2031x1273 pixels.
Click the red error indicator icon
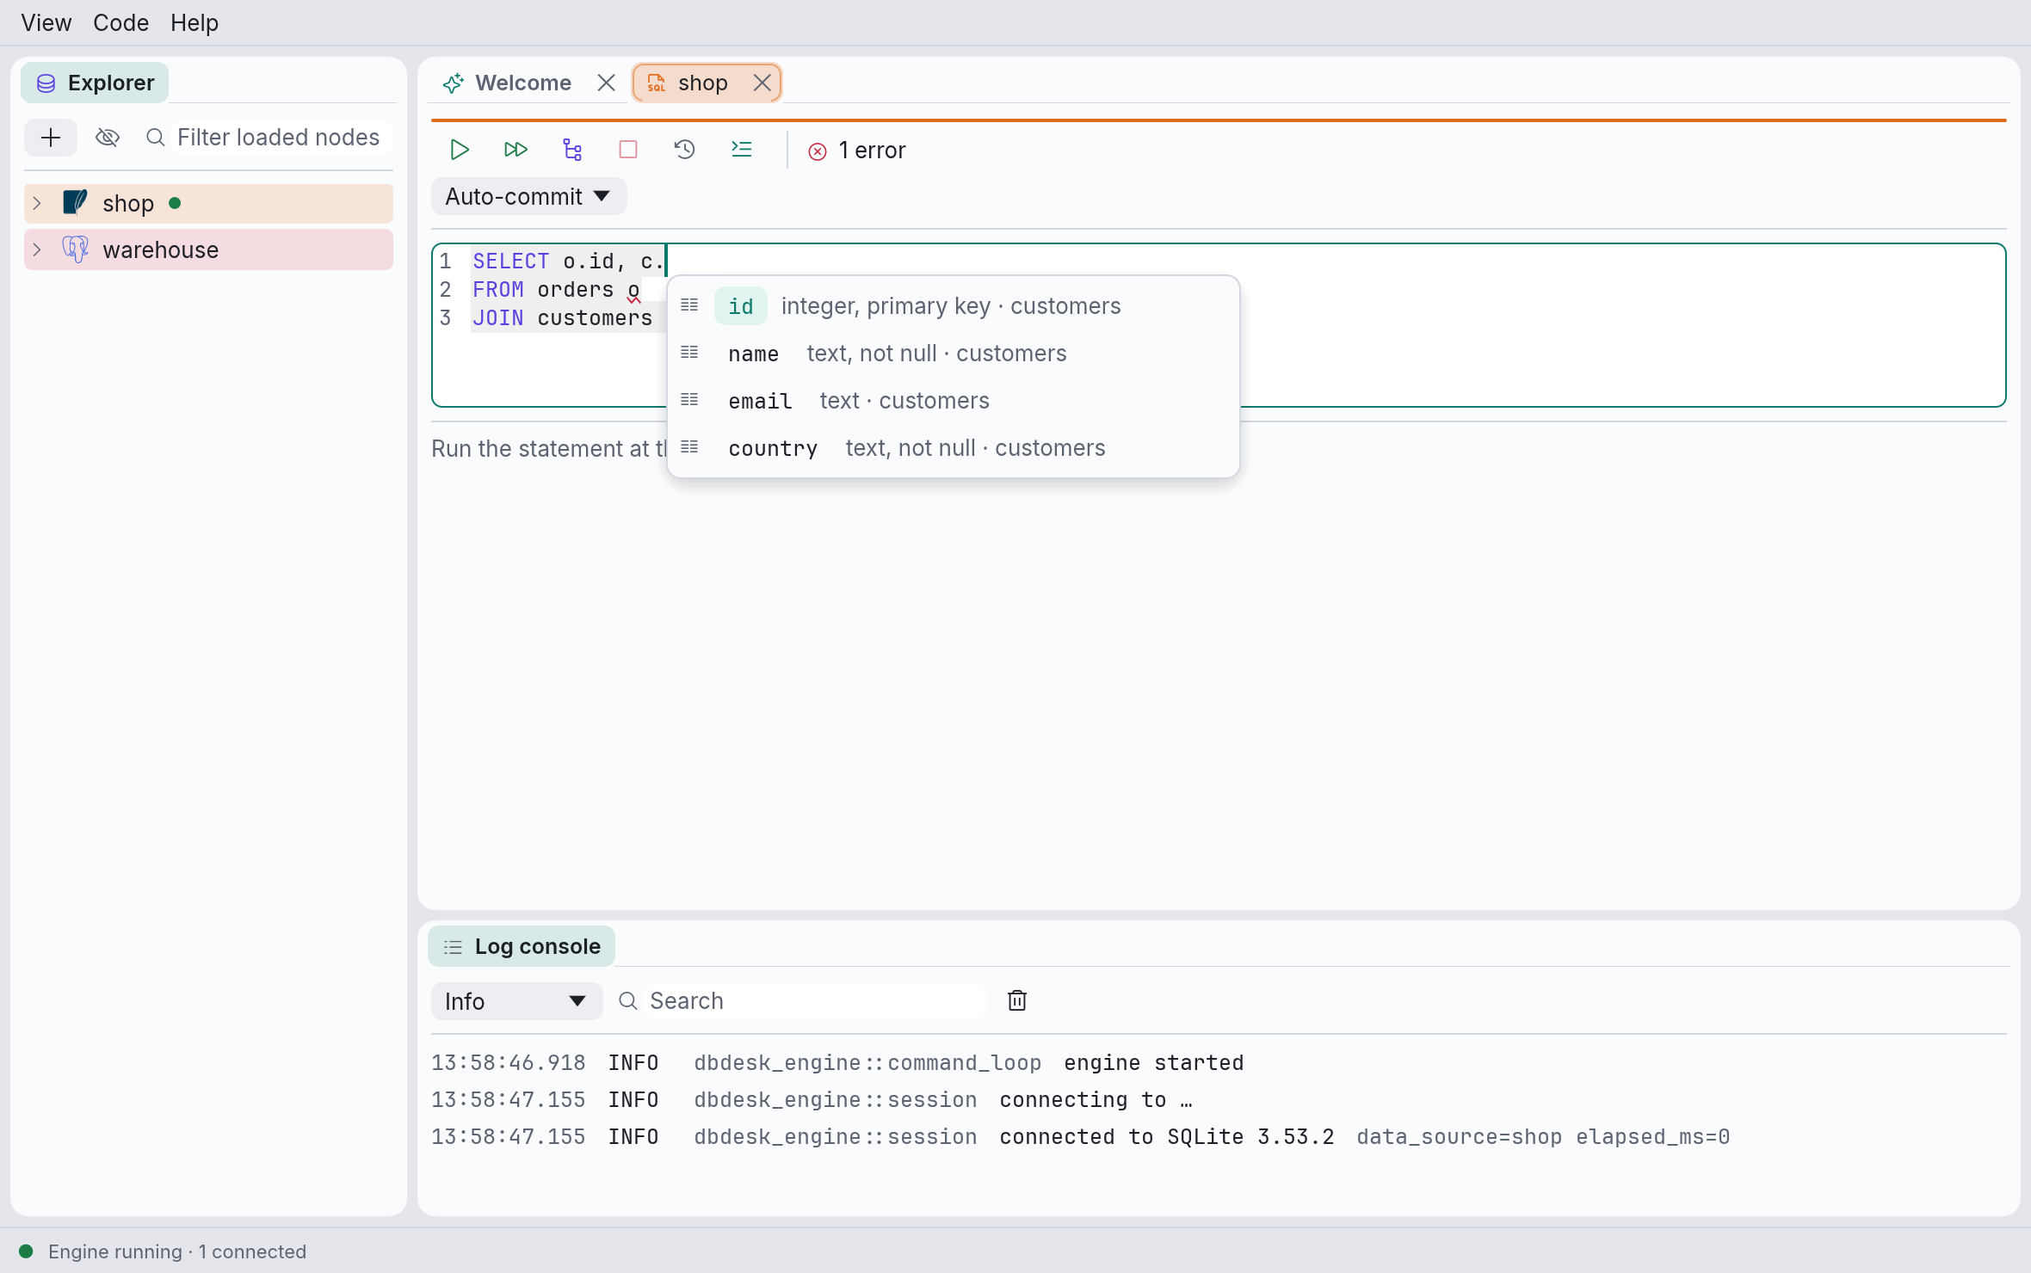[x=818, y=151]
